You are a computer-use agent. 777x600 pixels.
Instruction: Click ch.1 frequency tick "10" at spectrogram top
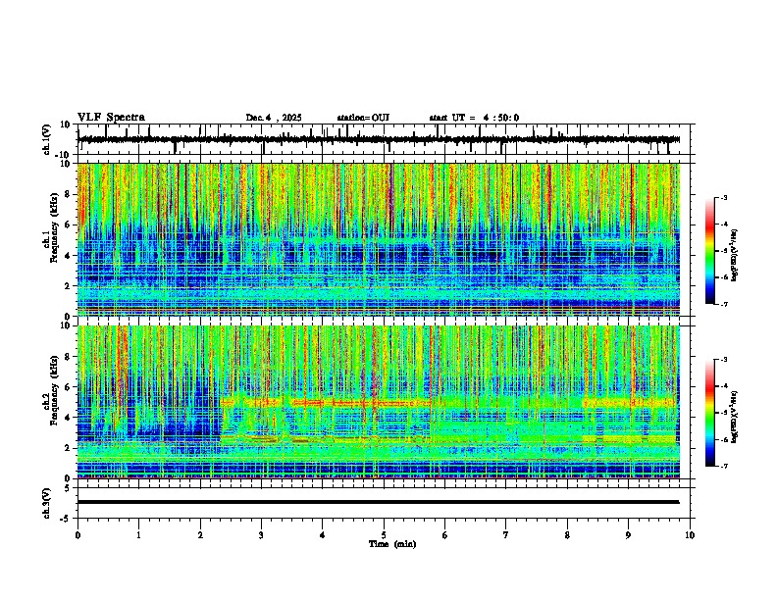(66, 164)
